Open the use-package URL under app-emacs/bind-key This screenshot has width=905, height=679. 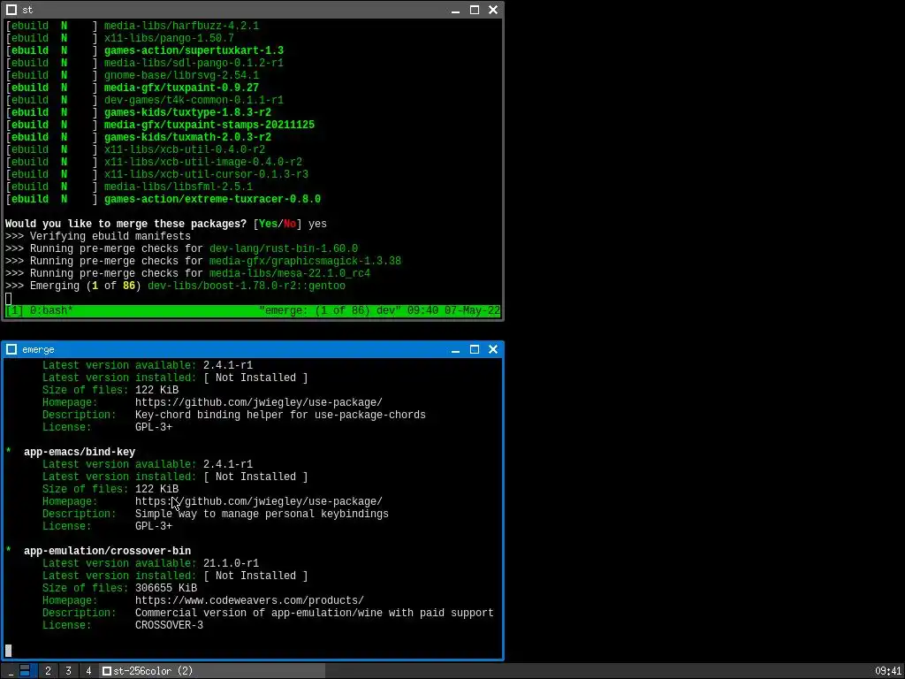(259, 502)
